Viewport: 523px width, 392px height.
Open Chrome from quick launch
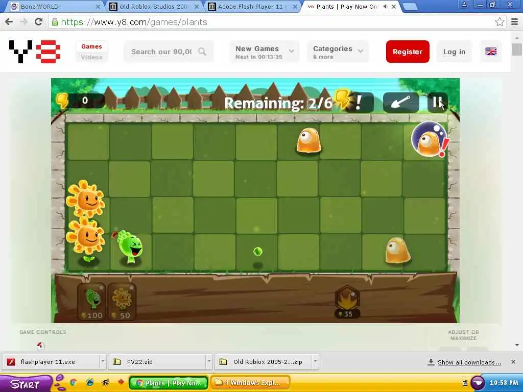click(x=73, y=383)
